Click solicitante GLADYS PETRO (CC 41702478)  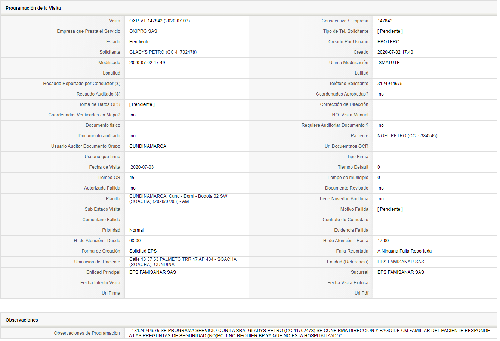pyautogui.click(x=163, y=52)
